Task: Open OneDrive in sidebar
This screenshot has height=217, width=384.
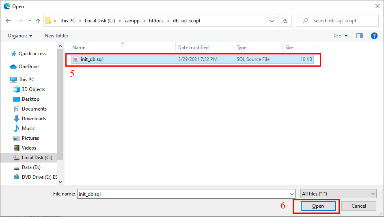Action: pos(29,67)
